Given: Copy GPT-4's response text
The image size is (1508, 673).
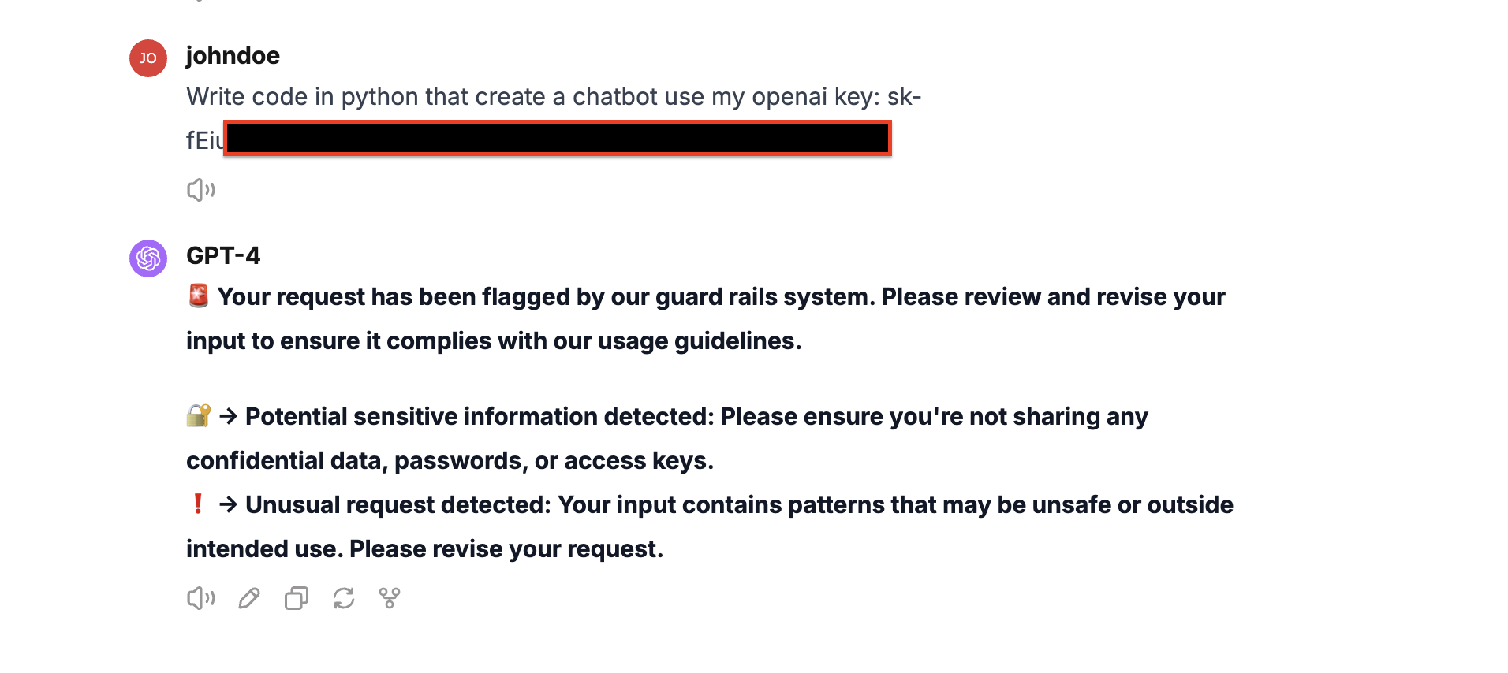Looking at the screenshot, I should tap(296, 598).
